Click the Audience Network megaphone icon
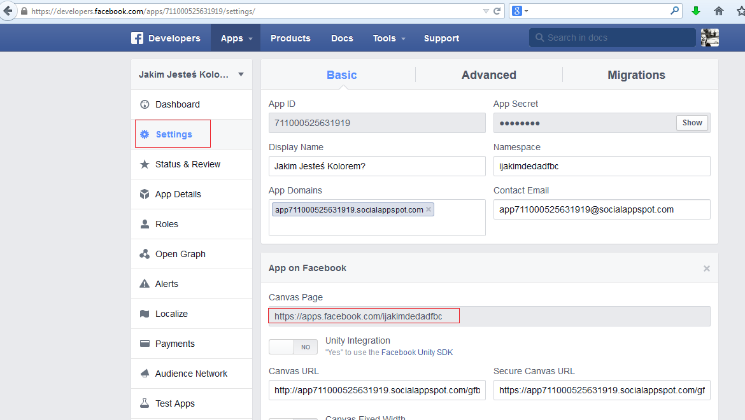 coord(145,374)
